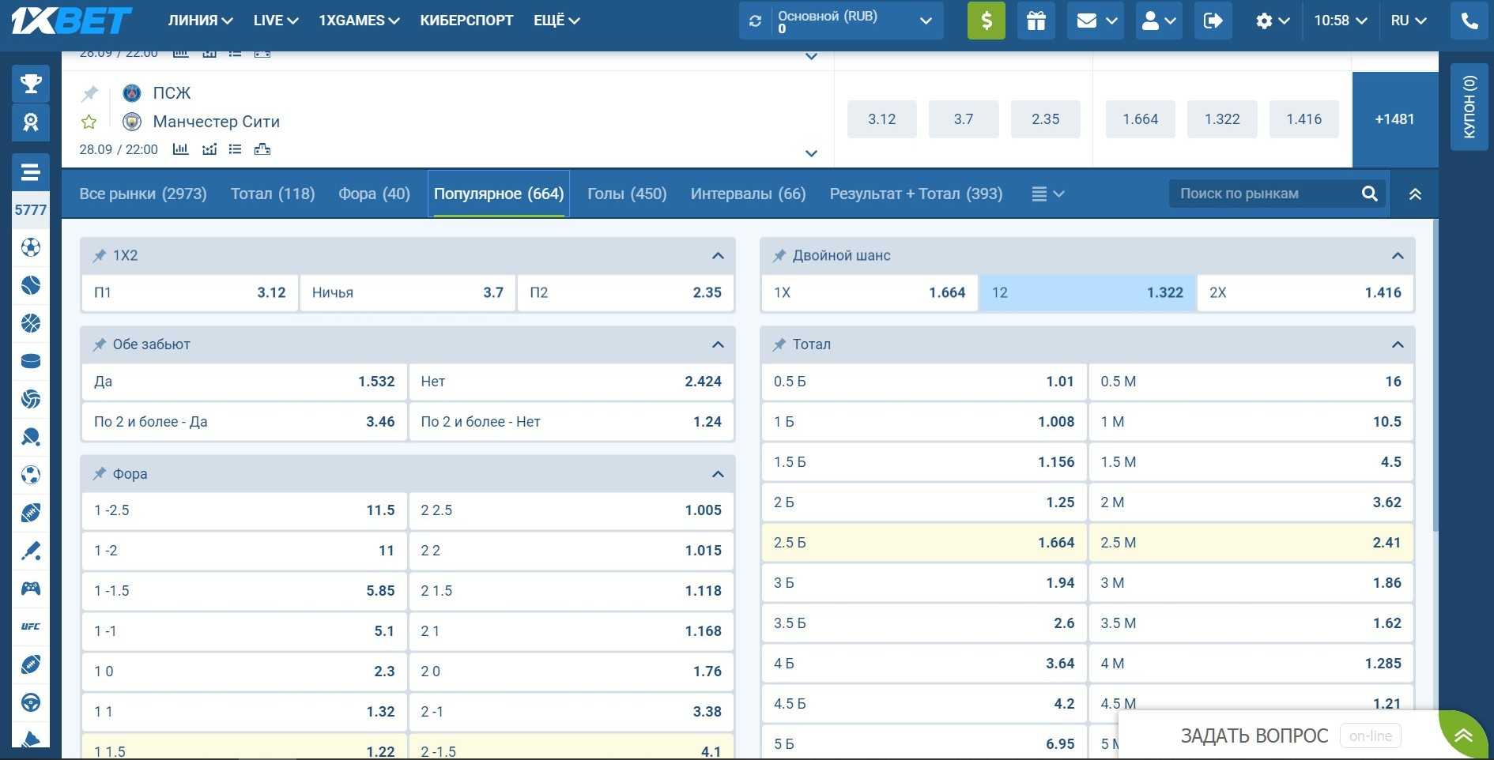1494x760 pixels.
Task: Click the +1481 more markets button
Action: click(x=1394, y=119)
